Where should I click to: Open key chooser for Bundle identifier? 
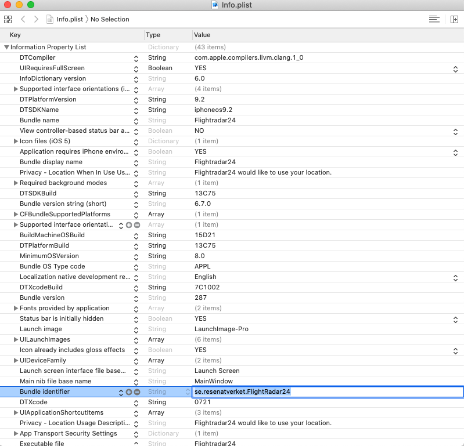[x=121, y=393]
